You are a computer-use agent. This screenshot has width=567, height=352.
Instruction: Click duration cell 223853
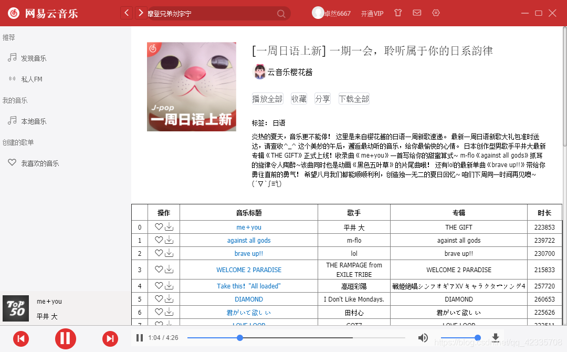pyautogui.click(x=544, y=227)
